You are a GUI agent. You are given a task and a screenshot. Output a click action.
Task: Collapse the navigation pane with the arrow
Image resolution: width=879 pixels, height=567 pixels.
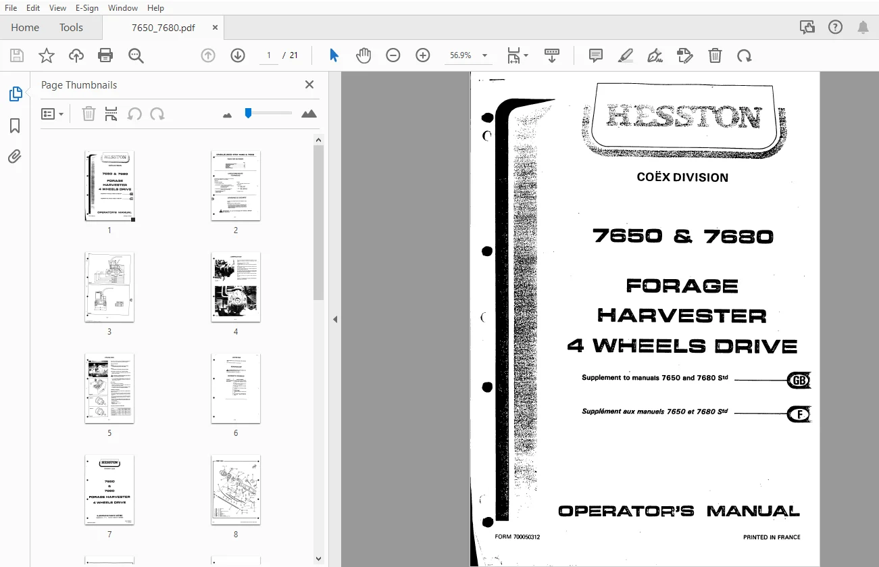(334, 319)
